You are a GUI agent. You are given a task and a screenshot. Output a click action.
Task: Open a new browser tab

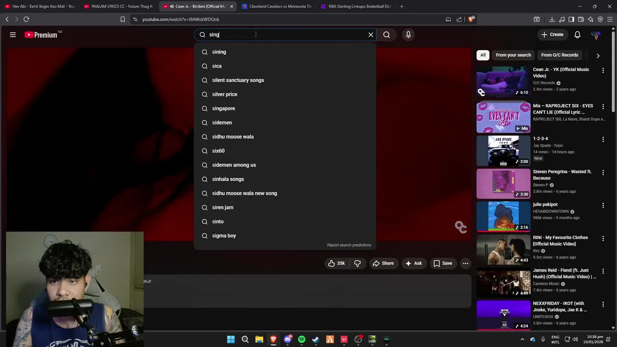coord(402,6)
